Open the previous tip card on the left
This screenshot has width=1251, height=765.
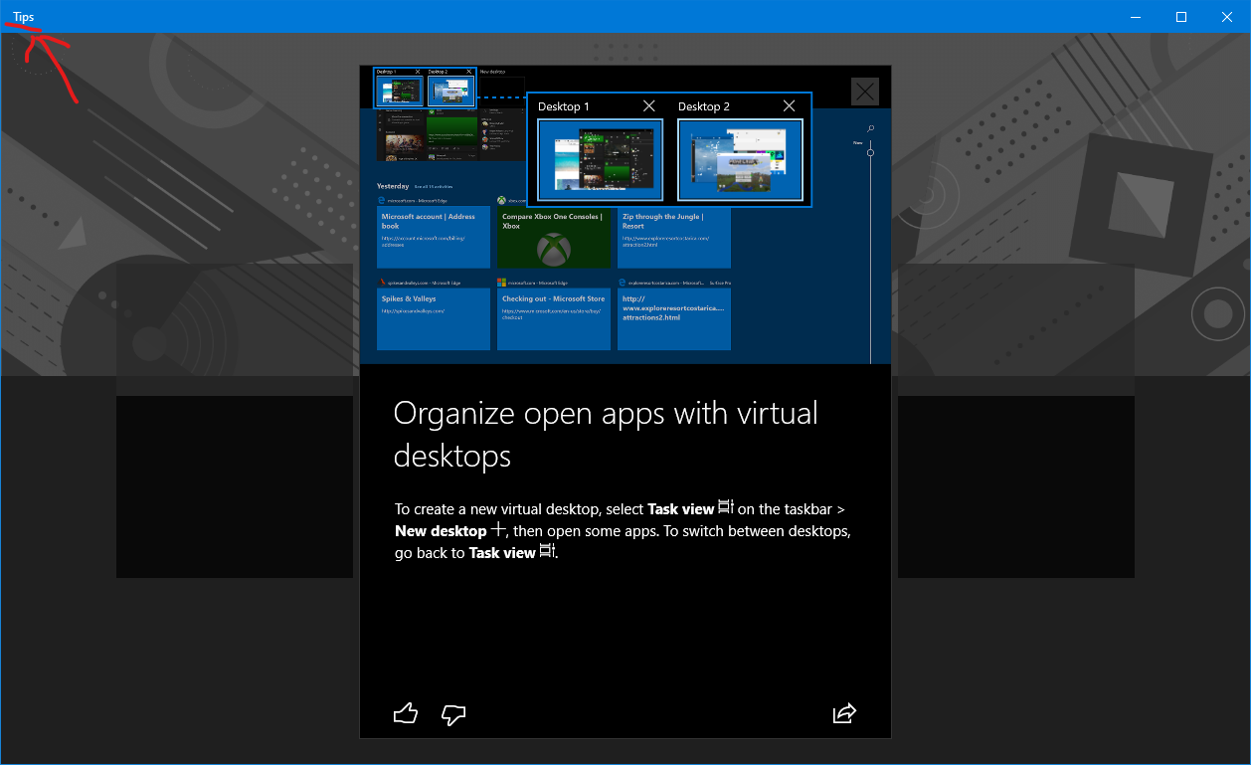point(235,421)
